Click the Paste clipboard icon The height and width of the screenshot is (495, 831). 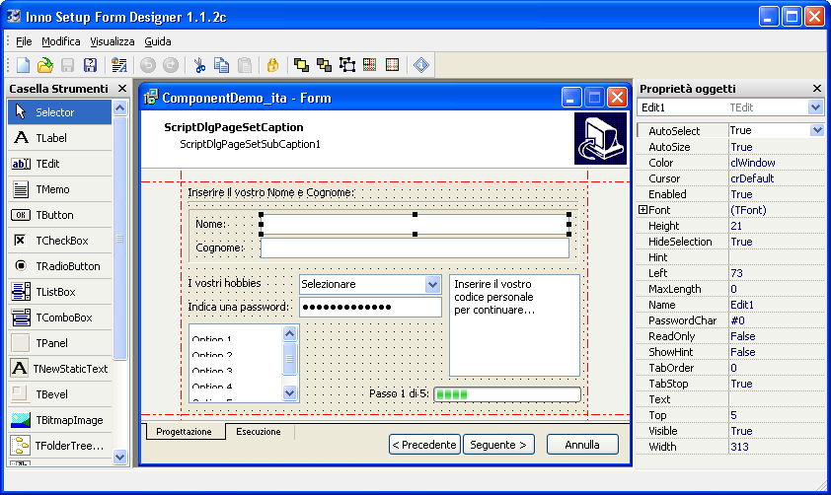pos(245,65)
